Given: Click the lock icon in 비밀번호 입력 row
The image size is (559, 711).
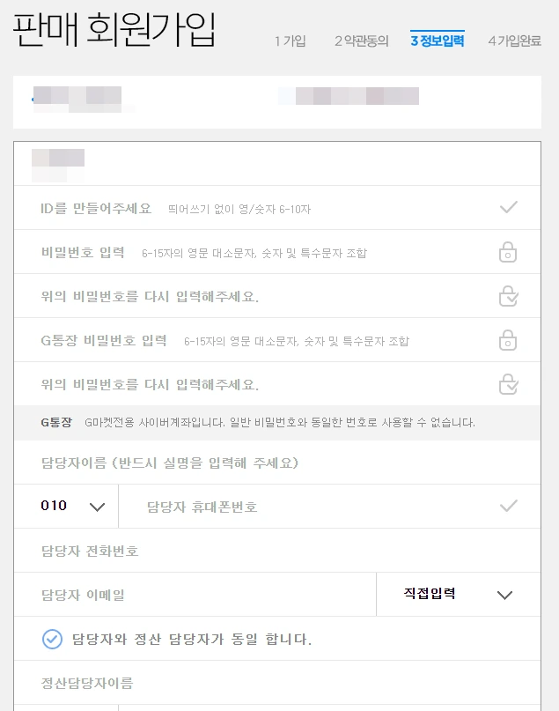Looking at the screenshot, I should [x=508, y=252].
